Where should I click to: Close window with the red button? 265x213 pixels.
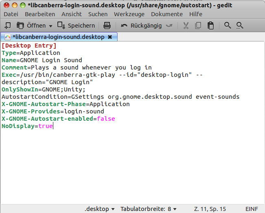pyautogui.click(x=7, y=5)
